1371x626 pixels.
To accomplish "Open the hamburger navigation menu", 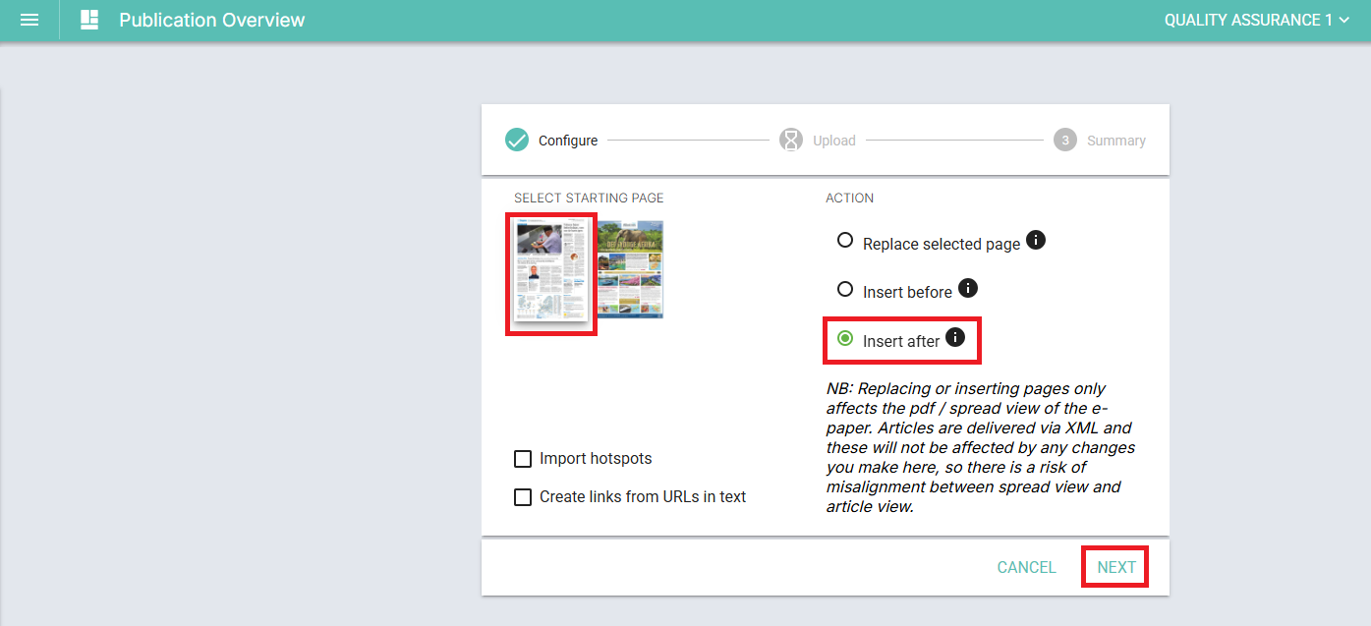I will pos(29,20).
